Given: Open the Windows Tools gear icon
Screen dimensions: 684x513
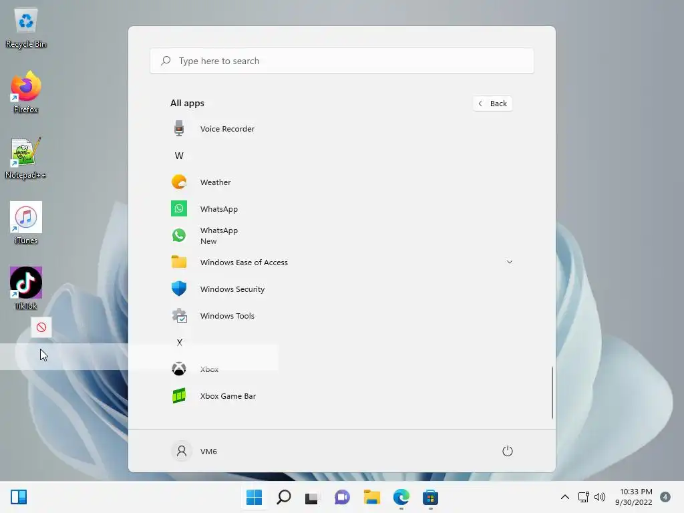Looking at the screenshot, I should click(179, 315).
